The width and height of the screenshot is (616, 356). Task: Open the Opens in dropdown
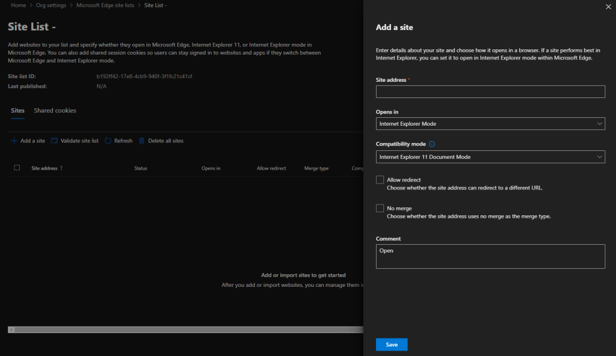[490, 124]
